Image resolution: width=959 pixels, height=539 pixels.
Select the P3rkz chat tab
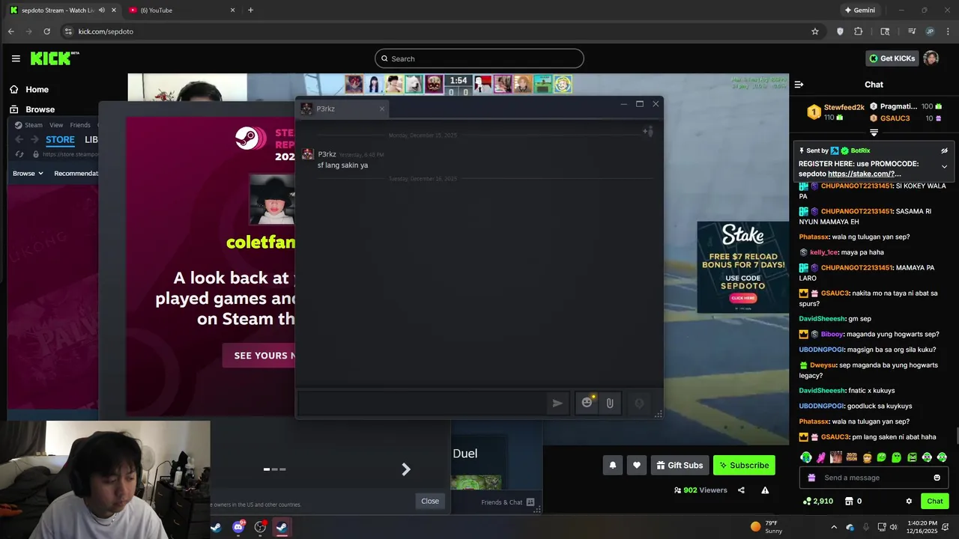[343, 109]
